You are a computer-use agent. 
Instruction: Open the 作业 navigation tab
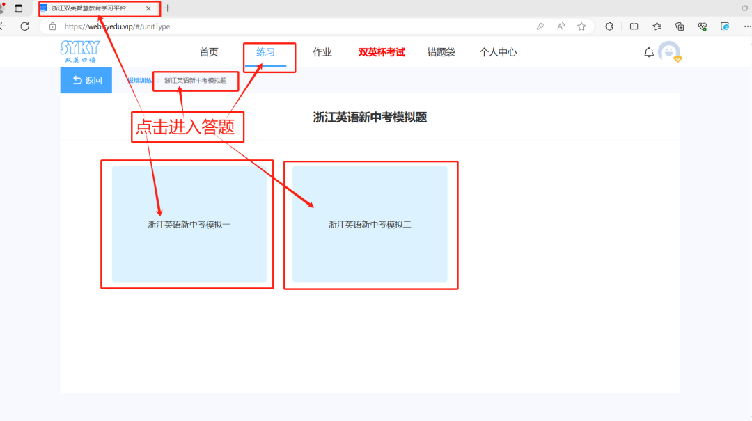[322, 52]
